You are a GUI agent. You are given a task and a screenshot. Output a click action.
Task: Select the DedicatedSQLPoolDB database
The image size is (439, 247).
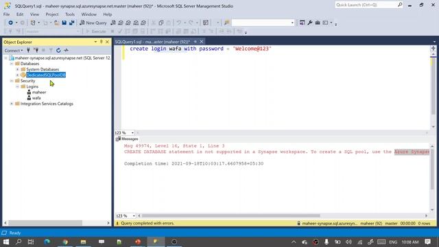point(46,75)
